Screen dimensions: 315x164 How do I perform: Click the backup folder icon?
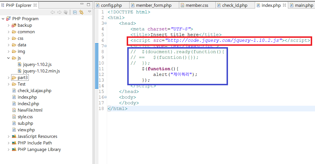click(x=14, y=25)
